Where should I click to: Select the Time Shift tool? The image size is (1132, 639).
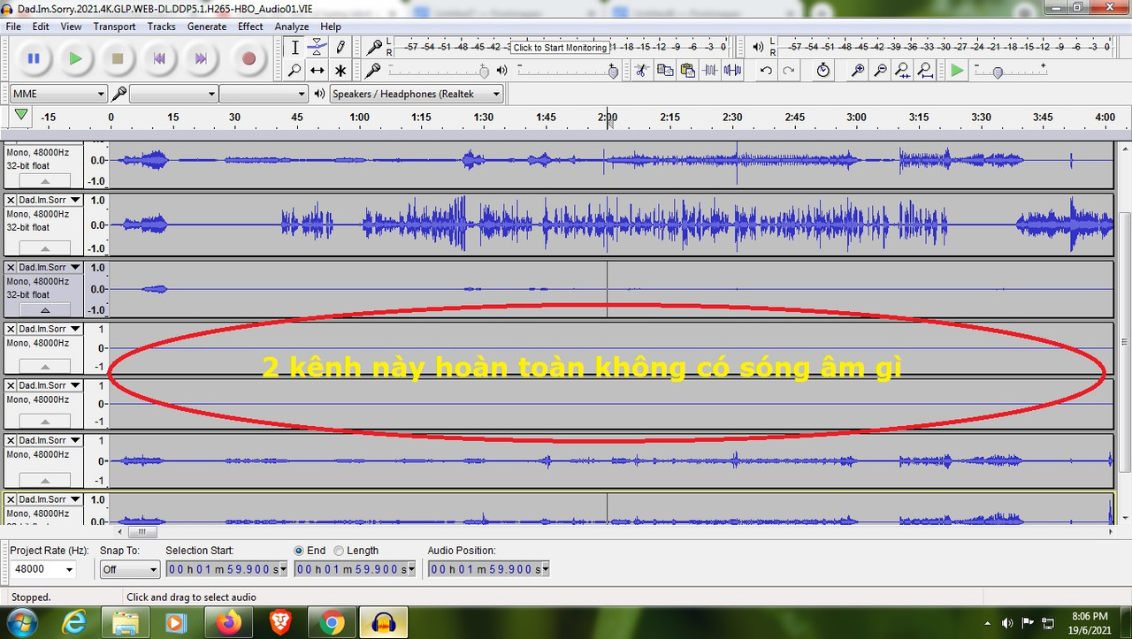pyautogui.click(x=317, y=70)
